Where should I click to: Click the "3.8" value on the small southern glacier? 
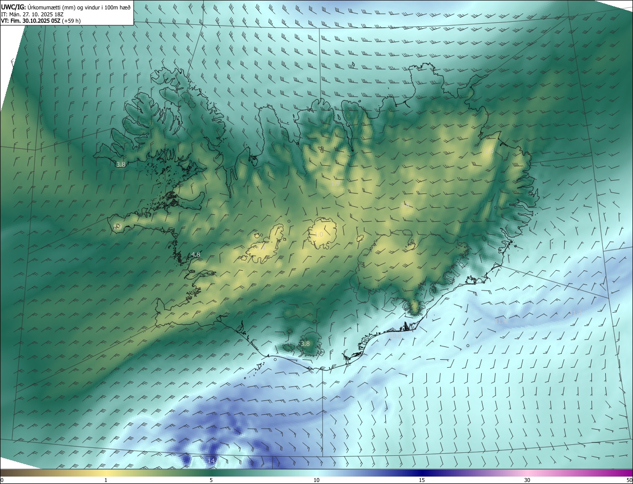(305, 343)
